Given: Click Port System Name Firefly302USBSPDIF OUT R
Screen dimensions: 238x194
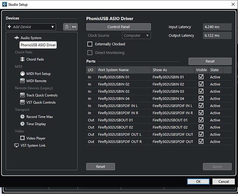Looking at the screenshot, I should tap(120, 142).
